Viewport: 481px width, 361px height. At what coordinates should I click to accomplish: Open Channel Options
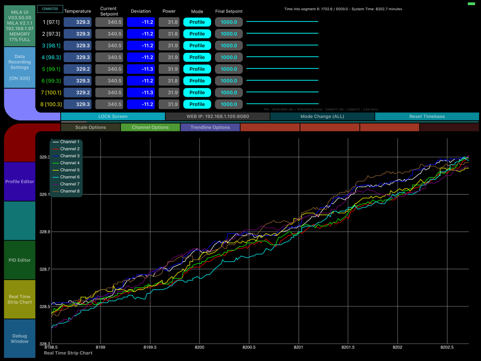click(x=150, y=128)
